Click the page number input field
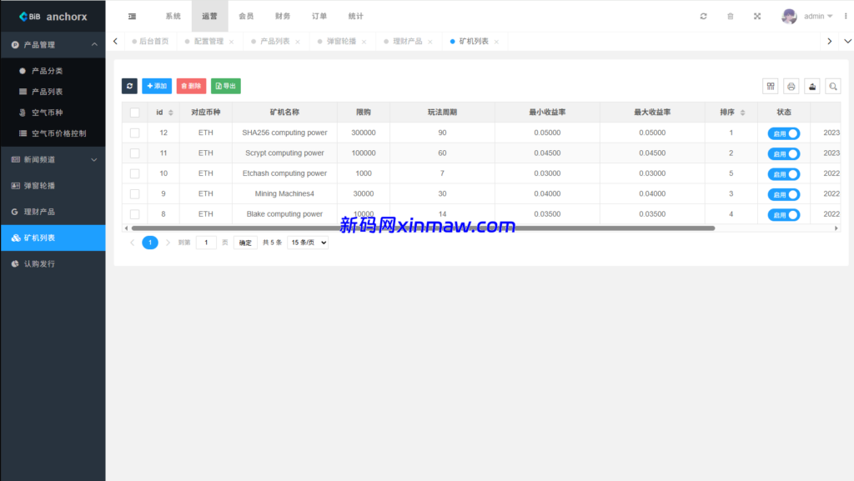 tap(206, 242)
